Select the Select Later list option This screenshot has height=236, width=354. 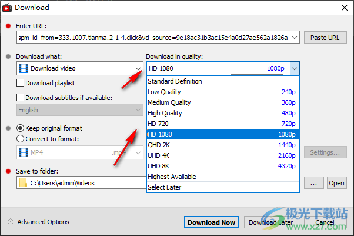tap(221, 187)
